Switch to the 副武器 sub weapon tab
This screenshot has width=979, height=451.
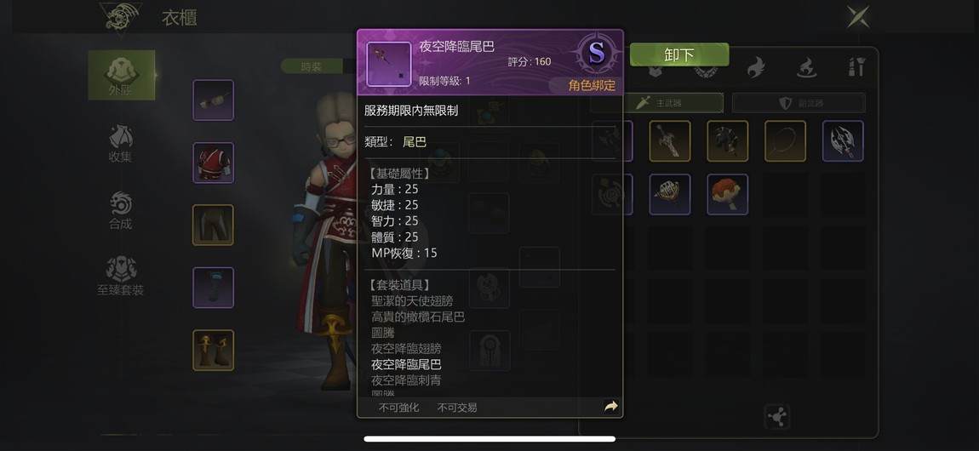click(x=799, y=103)
